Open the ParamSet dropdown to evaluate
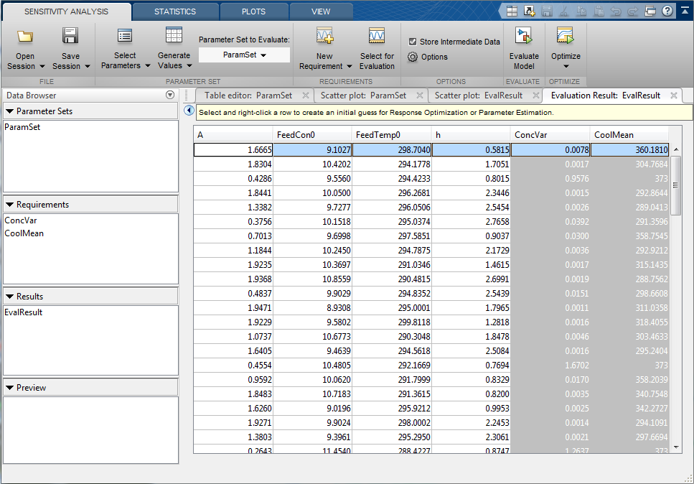 pos(245,55)
